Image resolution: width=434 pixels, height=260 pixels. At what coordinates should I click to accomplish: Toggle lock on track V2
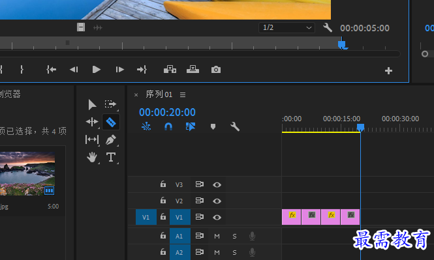pos(163,200)
